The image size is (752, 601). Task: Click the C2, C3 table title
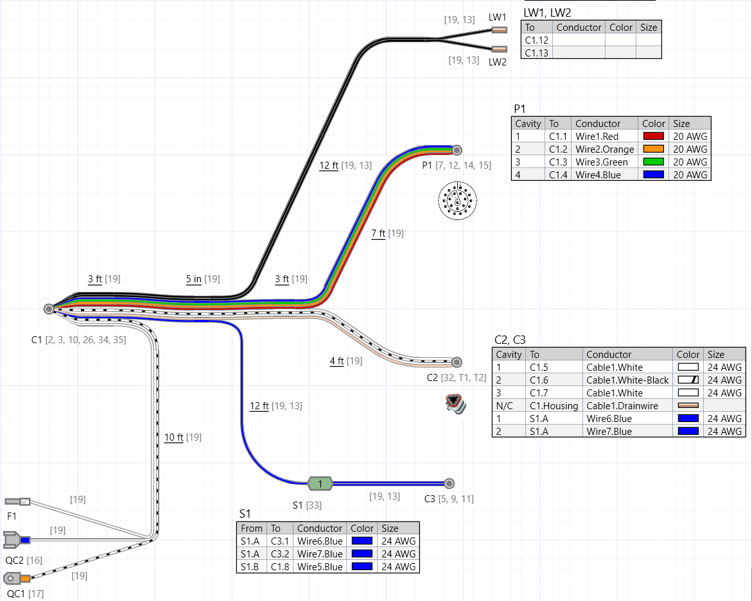pos(510,340)
